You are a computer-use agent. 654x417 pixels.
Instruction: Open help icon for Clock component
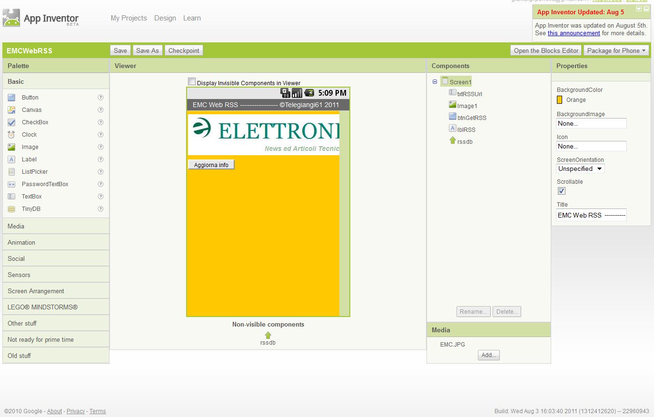100,135
